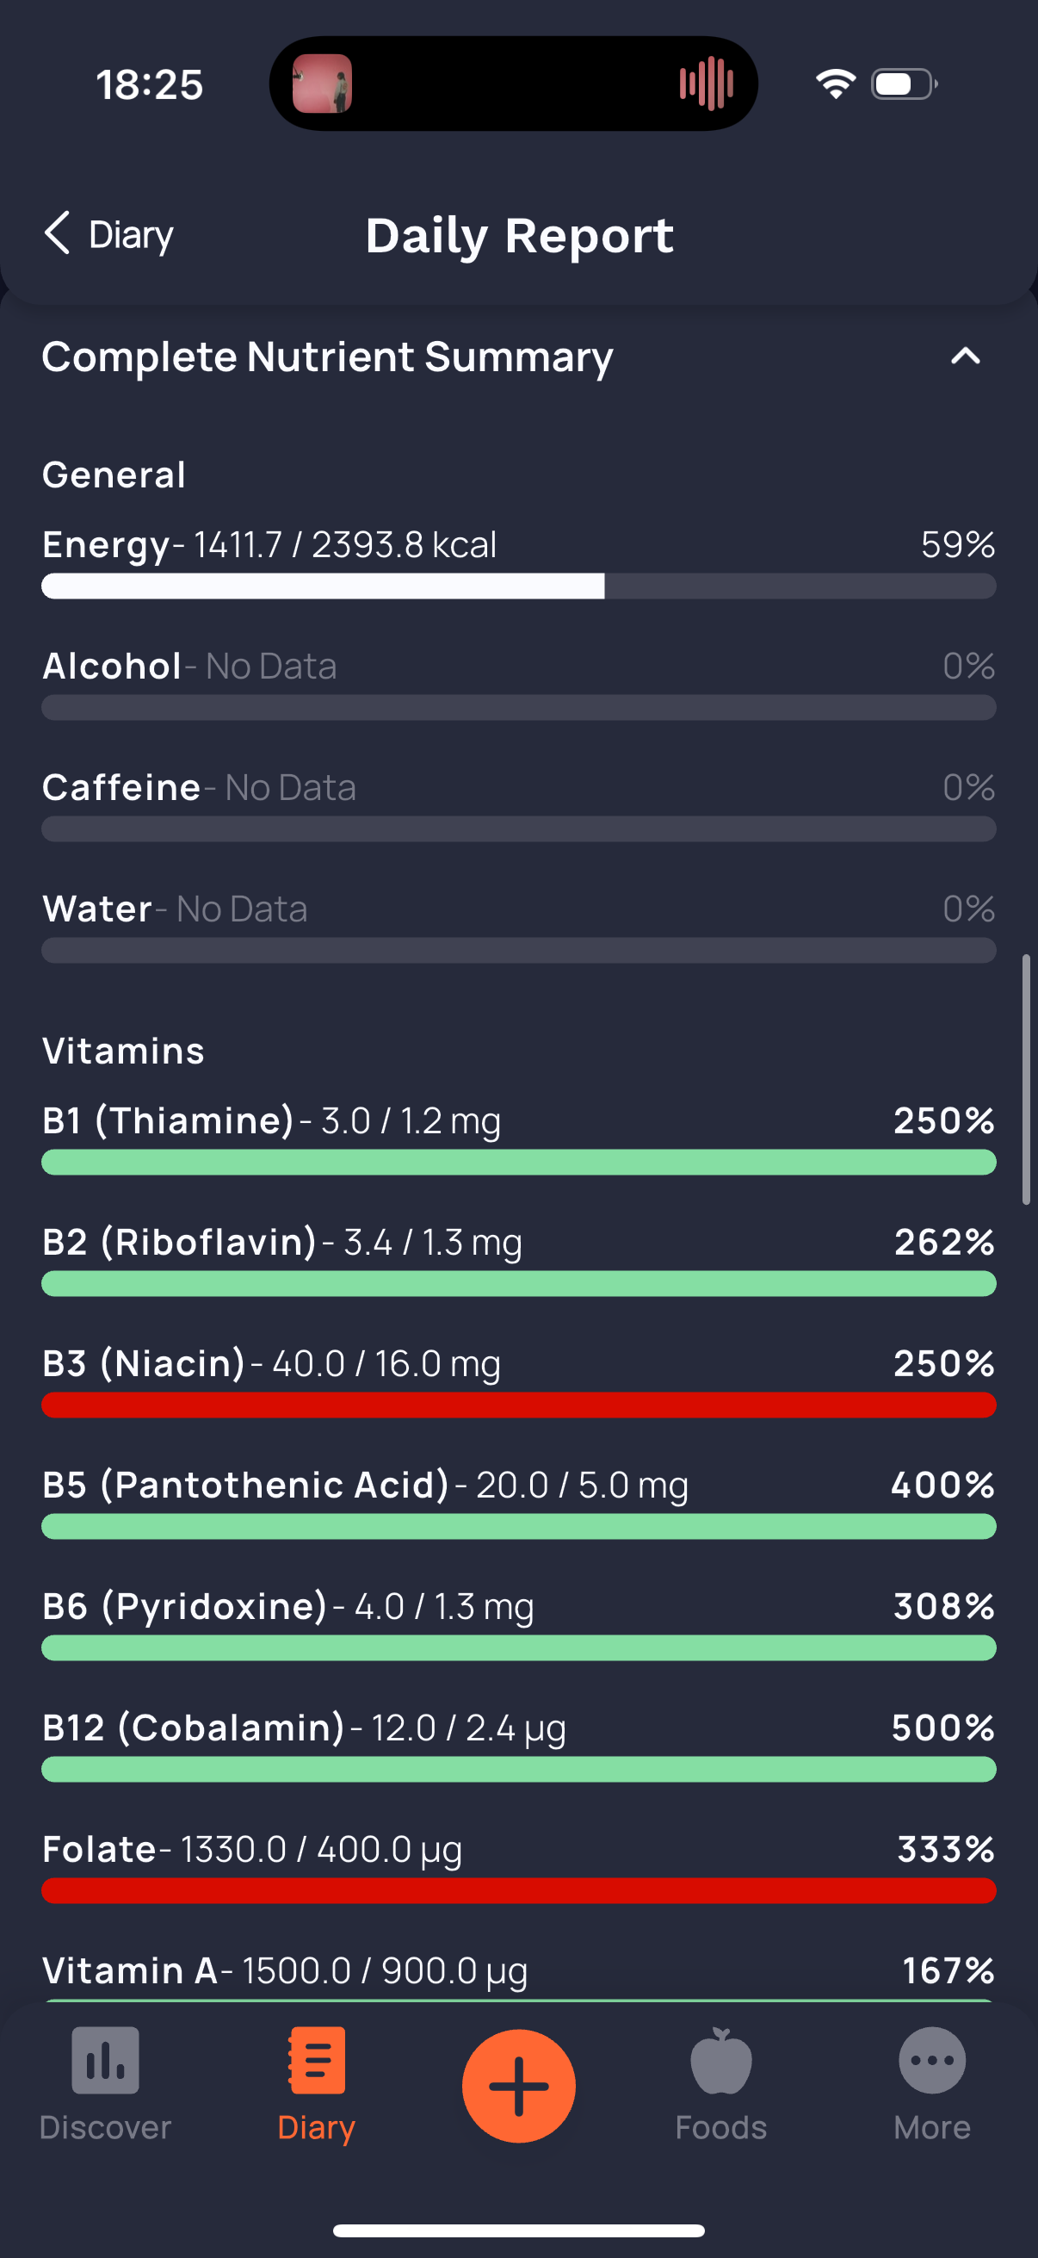The height and width of the screenshot is (2258, 1038).
Task: Collapse the Complete Nutrient Summary section
Action: pos(966,356)
